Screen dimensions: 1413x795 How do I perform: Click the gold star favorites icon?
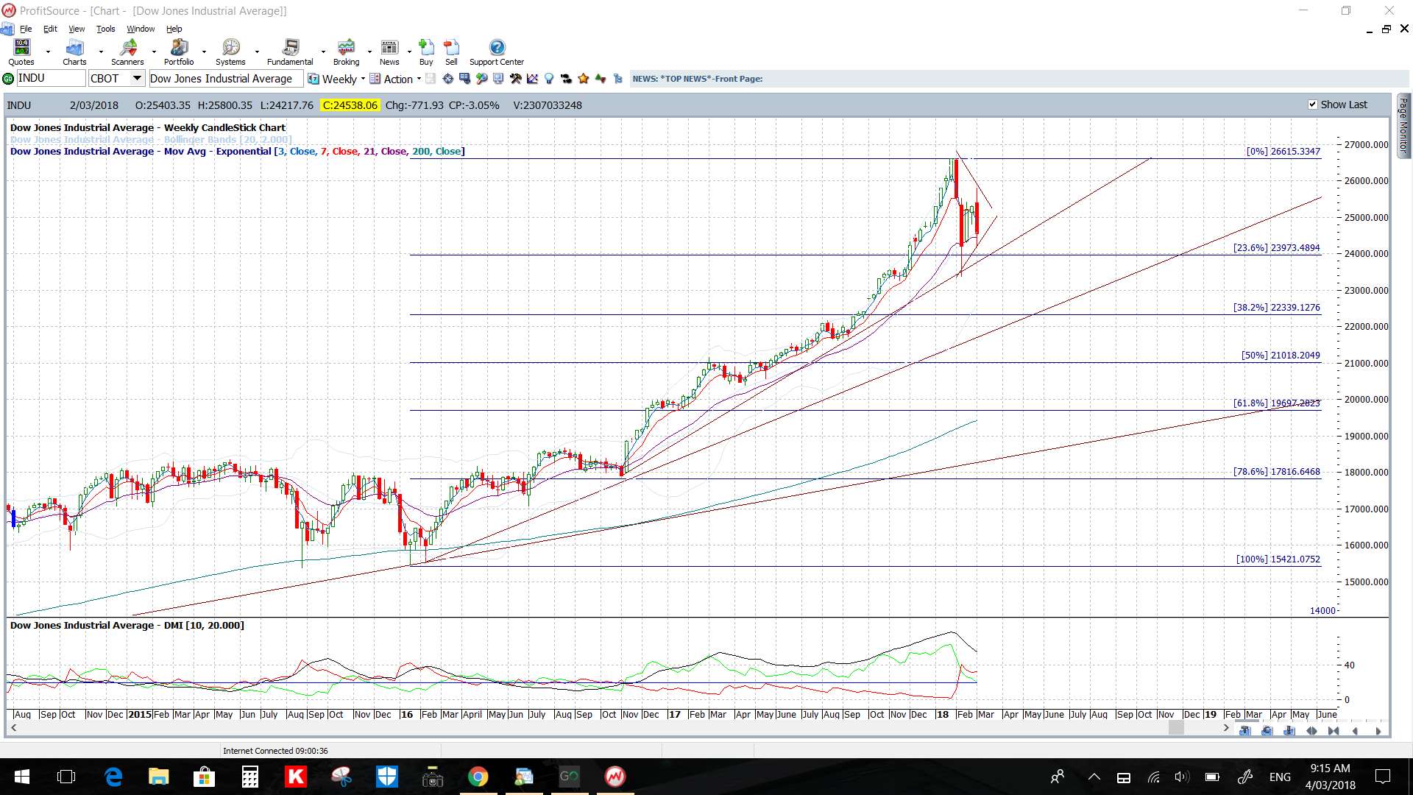coord(584,79)
